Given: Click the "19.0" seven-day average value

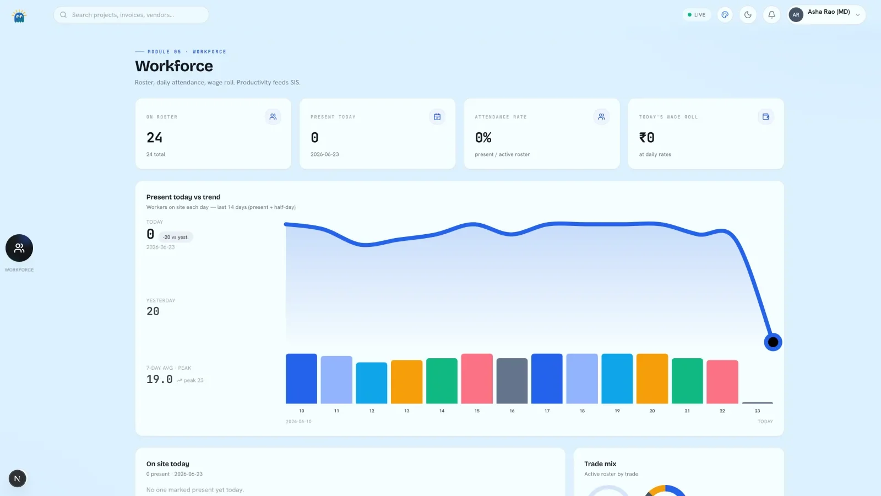Looking at the screenshot, I should (160, 379).
